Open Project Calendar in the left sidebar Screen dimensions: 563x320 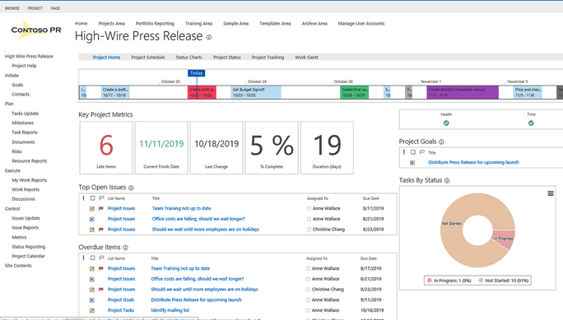point(28,256)
